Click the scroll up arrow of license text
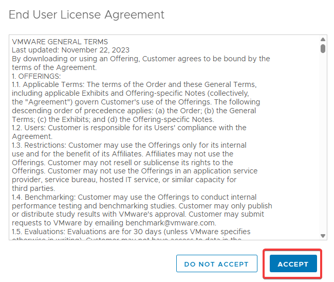The image size is (334, 282). [323, 40]
